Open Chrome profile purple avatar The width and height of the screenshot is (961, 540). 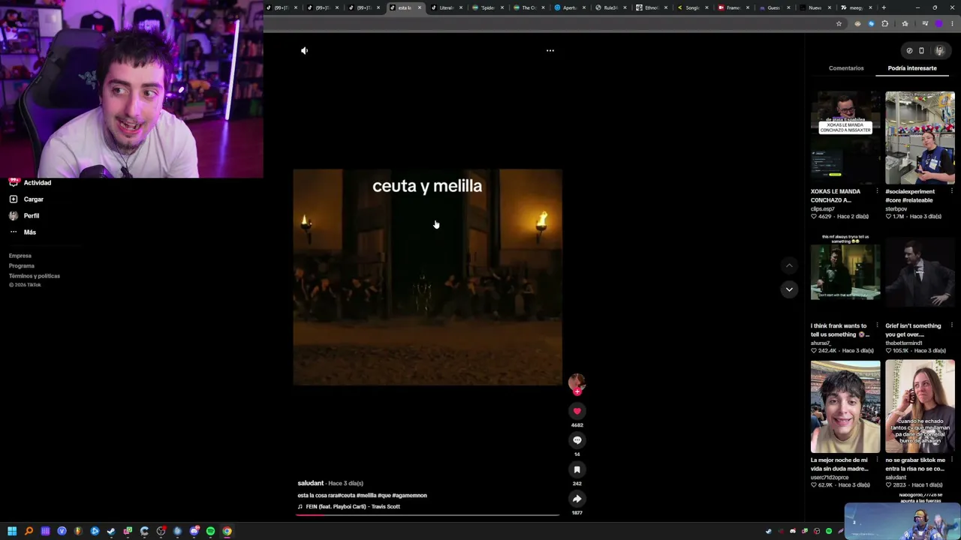[x=938, y=24]
